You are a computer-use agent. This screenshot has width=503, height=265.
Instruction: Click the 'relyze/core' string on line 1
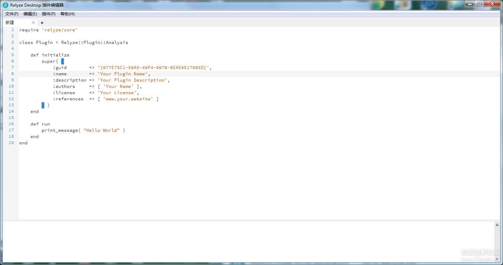[60, 30]
